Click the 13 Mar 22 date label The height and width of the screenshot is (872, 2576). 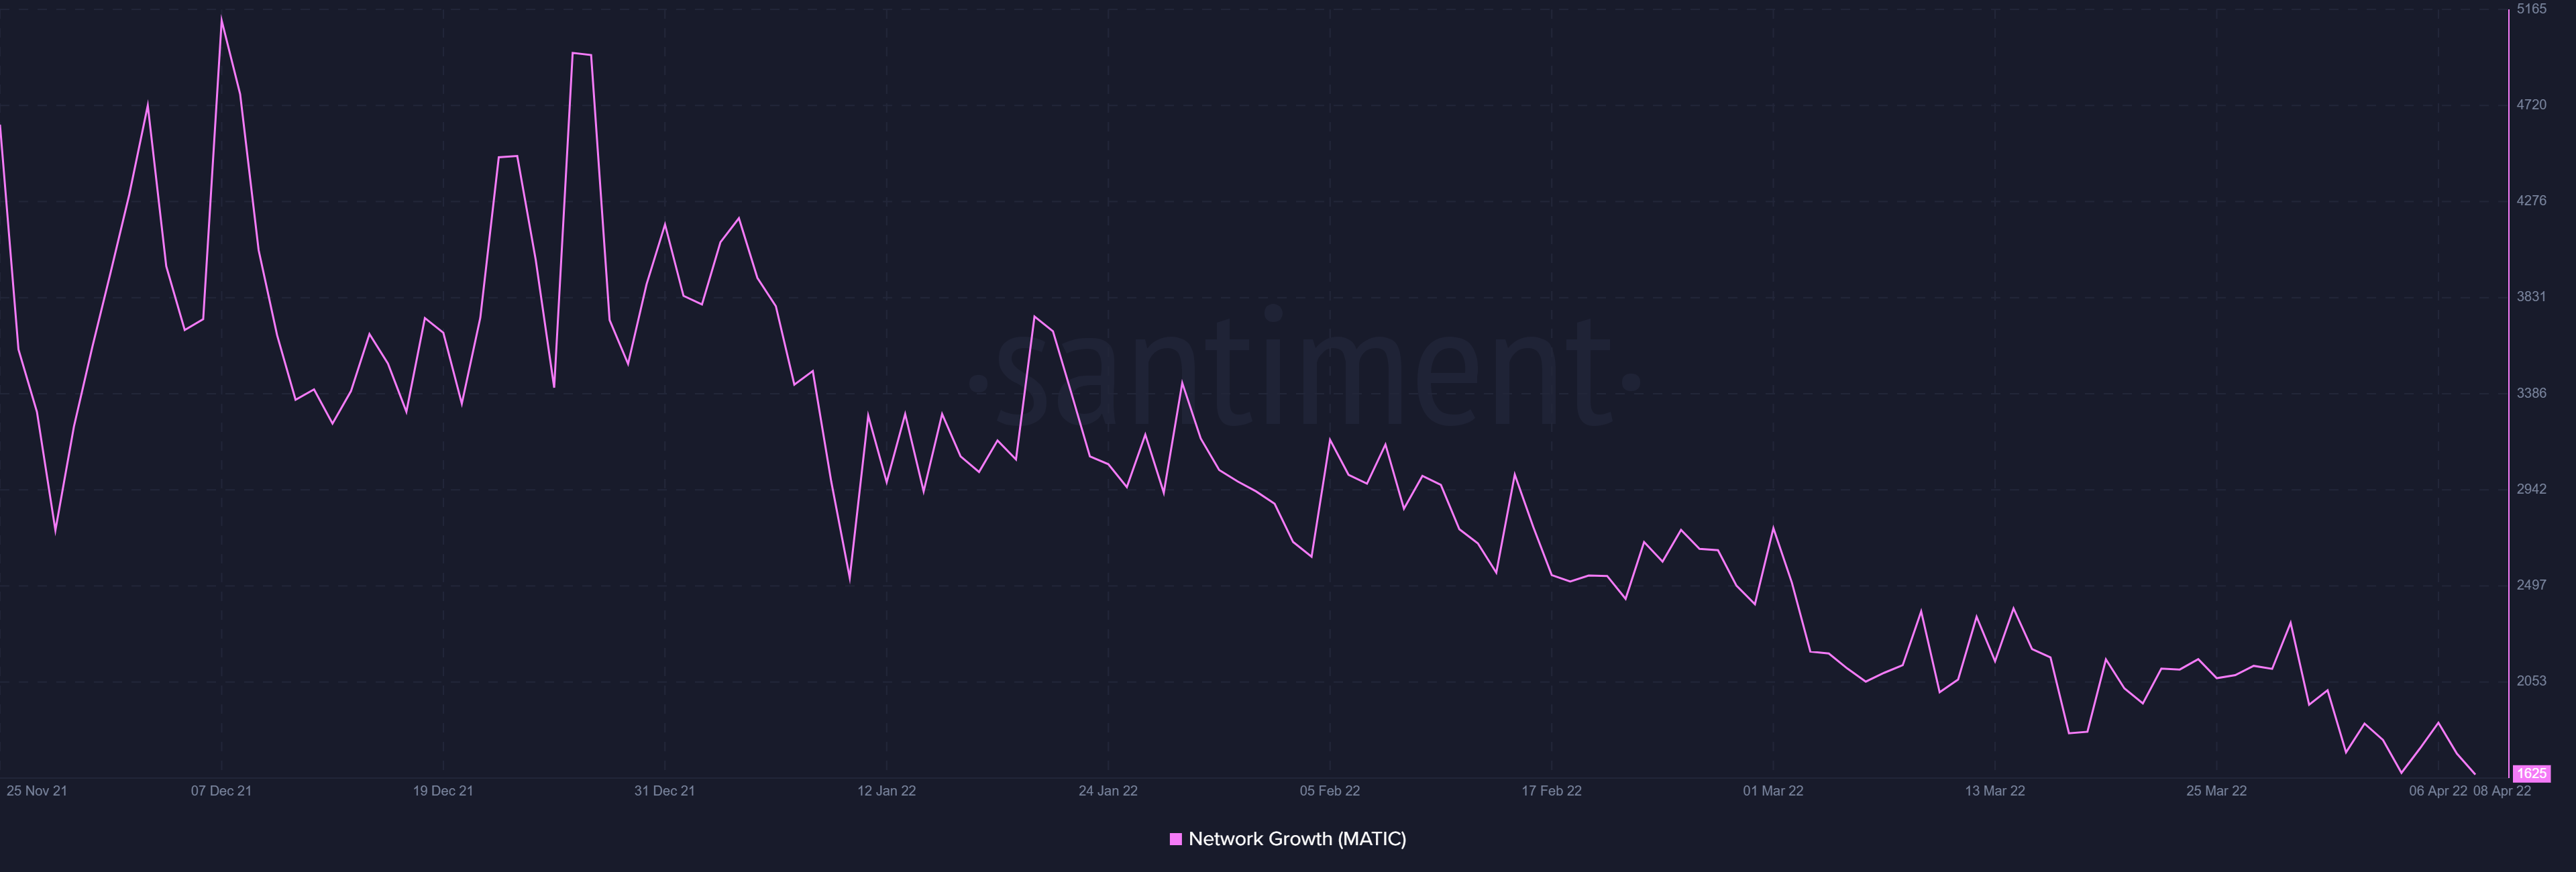[1995, 791]
